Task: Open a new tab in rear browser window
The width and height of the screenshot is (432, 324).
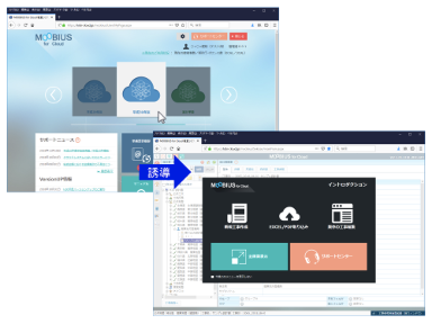Action: point(59,17)
